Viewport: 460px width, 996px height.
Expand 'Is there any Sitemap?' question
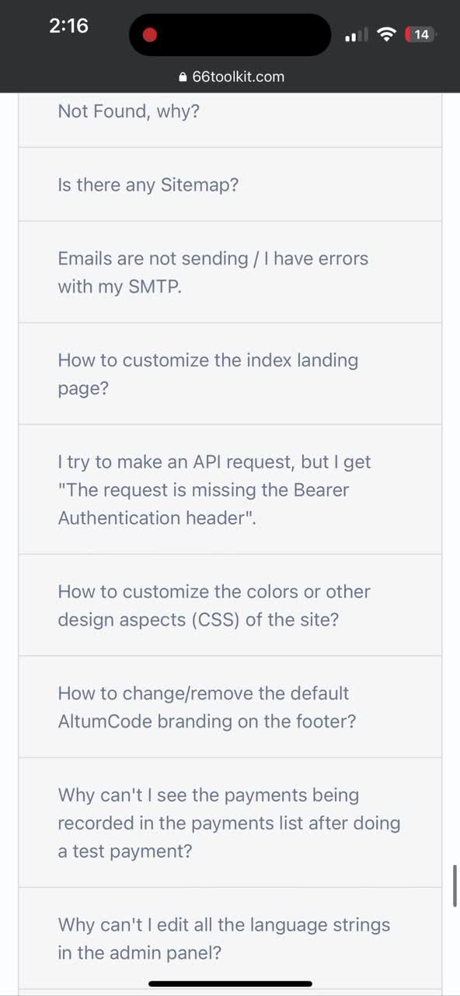click(x=230, y=184)
